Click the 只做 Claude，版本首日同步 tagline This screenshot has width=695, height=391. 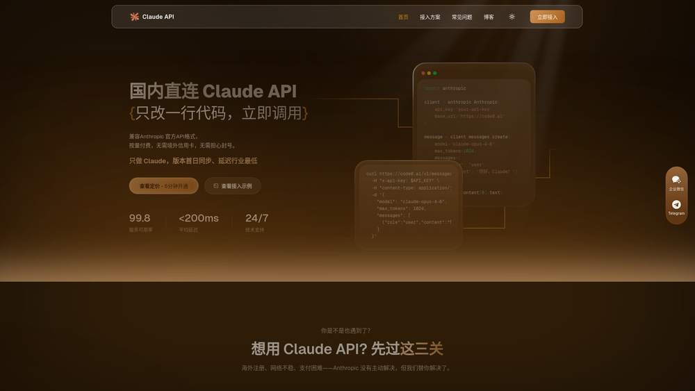click(x=193, y=160)
